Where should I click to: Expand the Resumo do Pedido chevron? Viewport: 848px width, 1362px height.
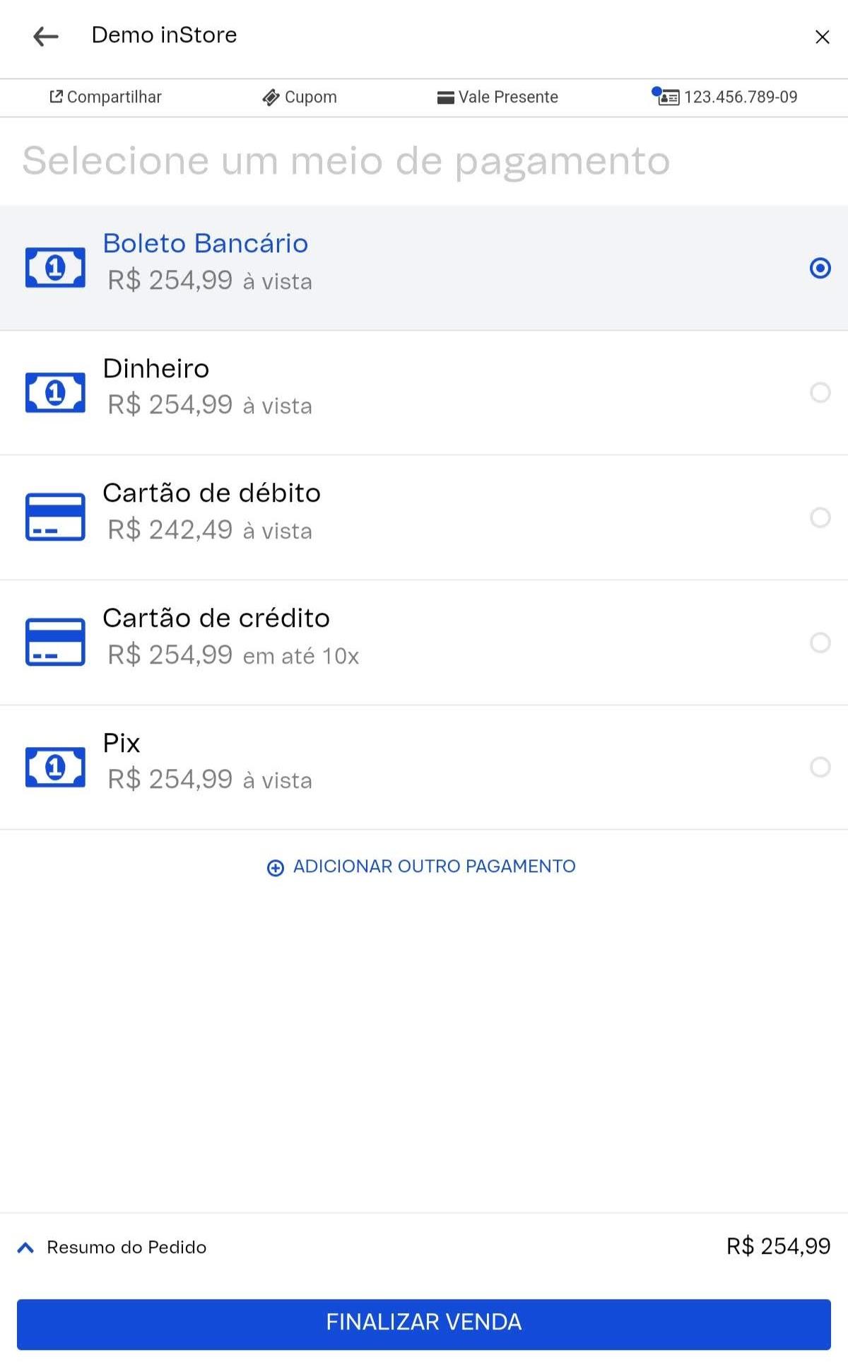click(25, 1247)
